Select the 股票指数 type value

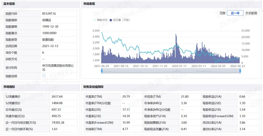[x=48, y=40]
